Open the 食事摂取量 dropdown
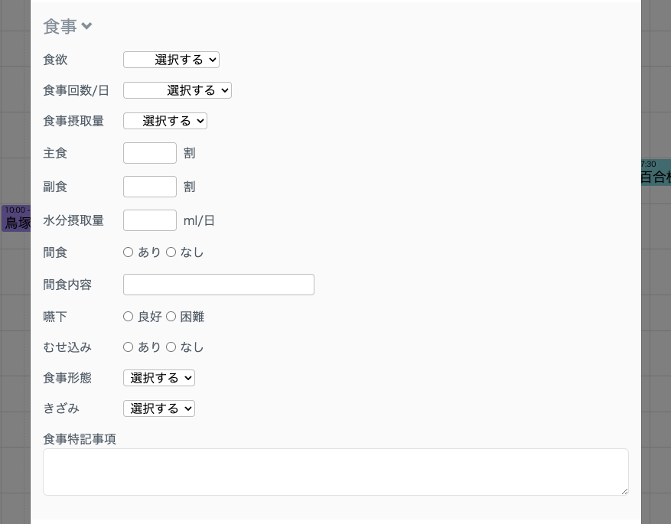Viewport: 671px width, 524px height. point(164,121)
